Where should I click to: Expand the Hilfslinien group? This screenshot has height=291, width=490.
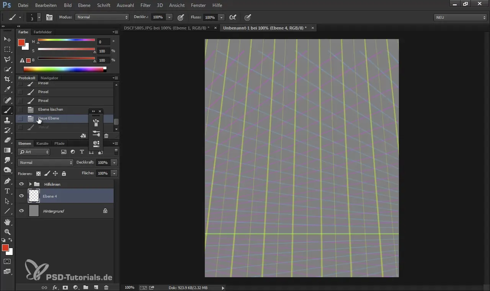30,184
